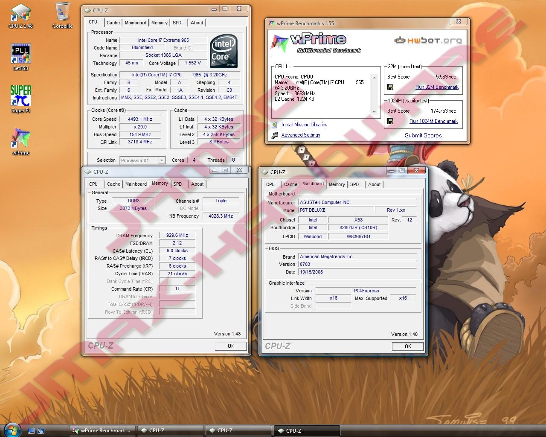Click the wPrime Benchmark taskbar button
546x437 pixels.
(102, 431)
